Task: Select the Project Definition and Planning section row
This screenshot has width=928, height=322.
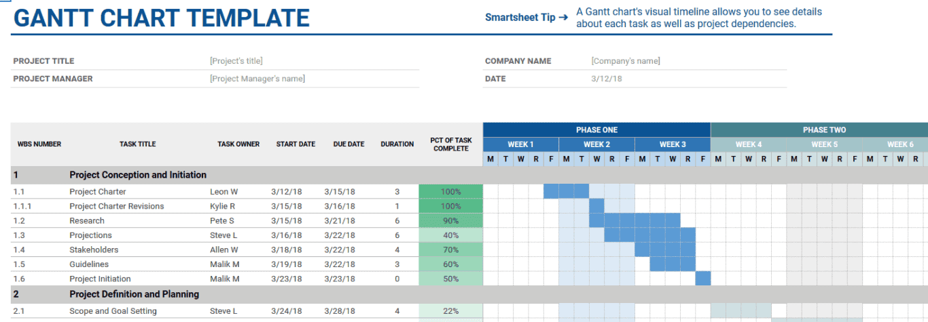Action: click(x=134, y=294)
